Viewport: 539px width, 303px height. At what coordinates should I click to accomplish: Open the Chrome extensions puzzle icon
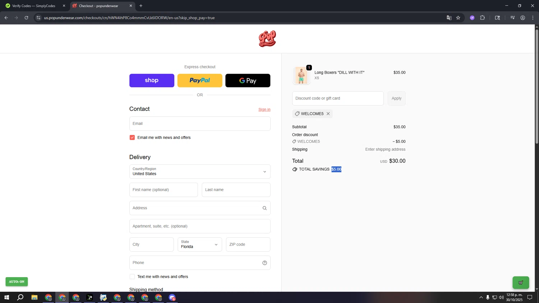point(483,18)
